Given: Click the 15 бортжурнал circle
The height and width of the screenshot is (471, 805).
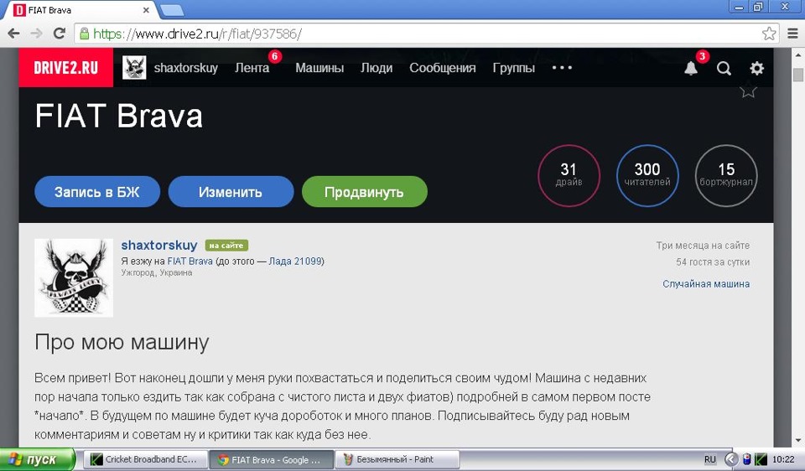Looking at the screenshot, I should pyautogui.click(x=726, y=175).
